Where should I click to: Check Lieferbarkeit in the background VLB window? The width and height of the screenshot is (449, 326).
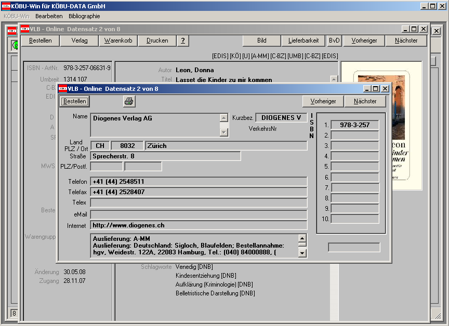click(x=303, y=40)
